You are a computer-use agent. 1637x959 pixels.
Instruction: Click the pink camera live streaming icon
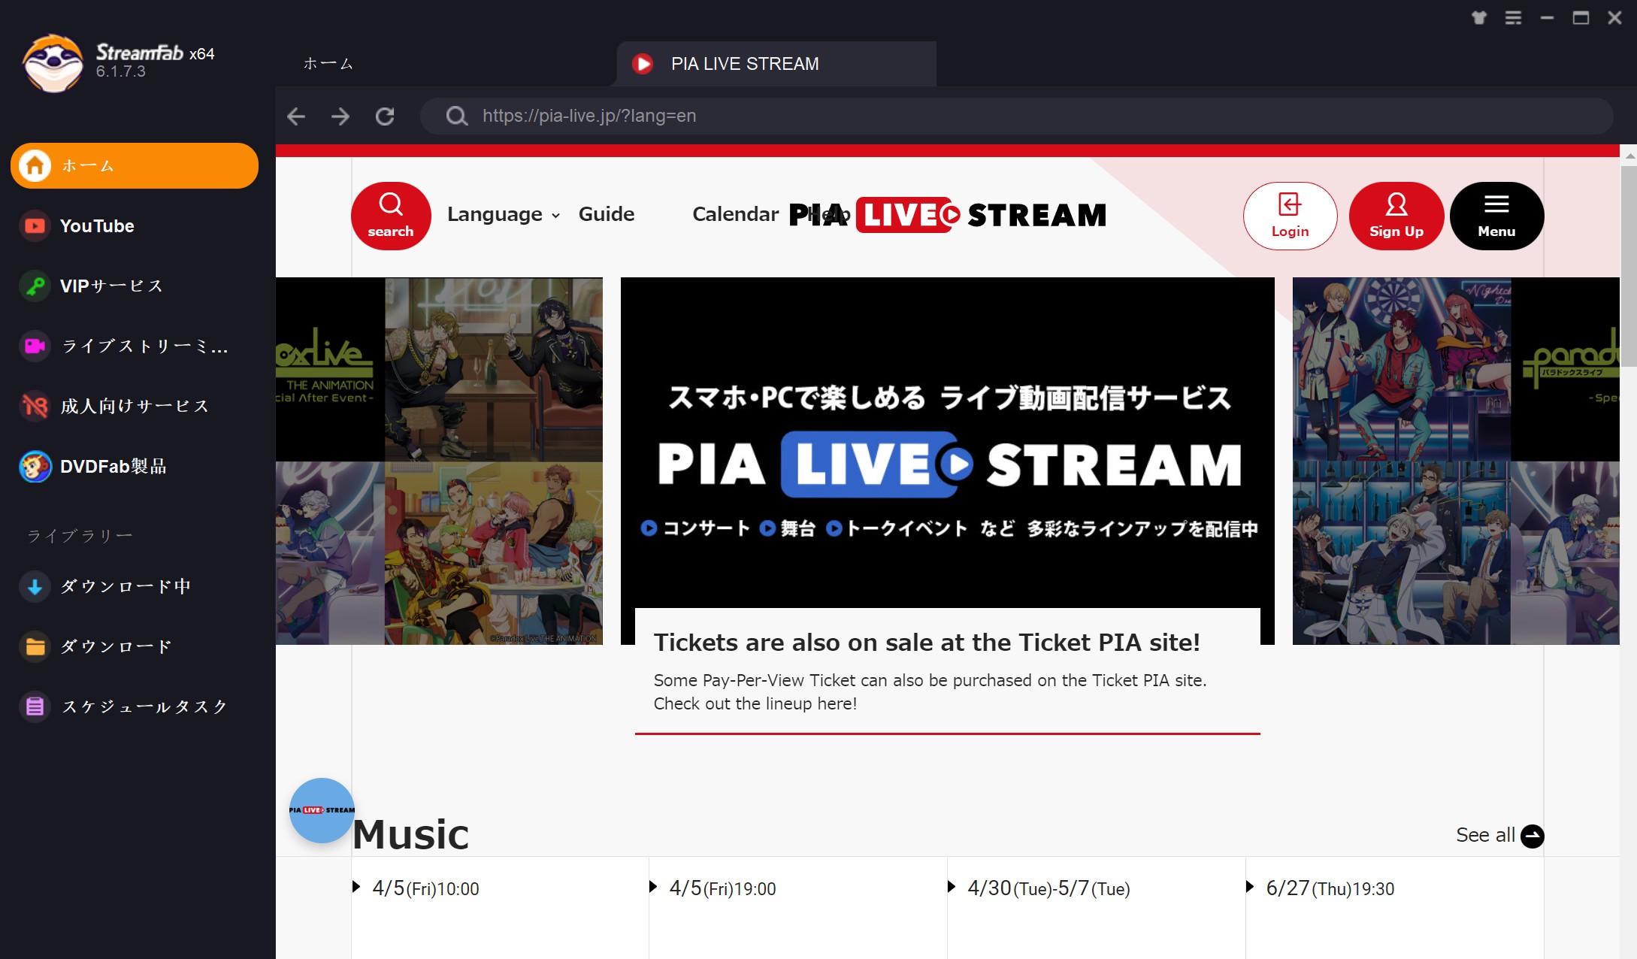(x=35, y=346)
